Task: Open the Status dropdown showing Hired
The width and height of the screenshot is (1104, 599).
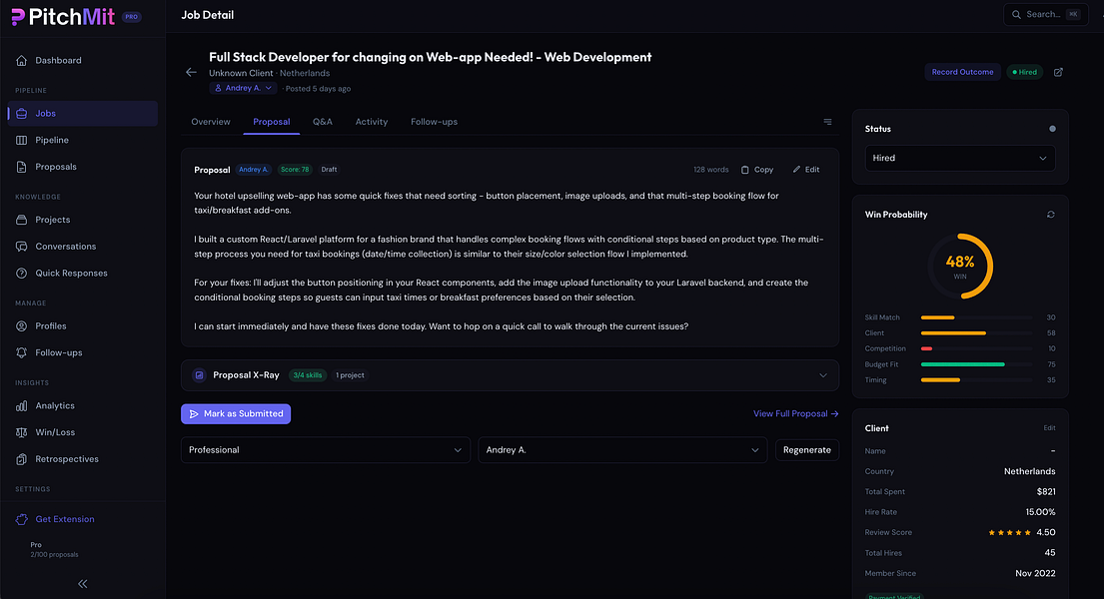Action: pos(960,158)
